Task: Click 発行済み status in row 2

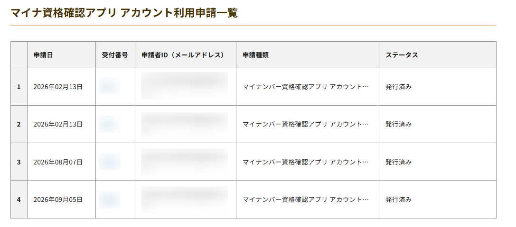Action: pos(399,124)
